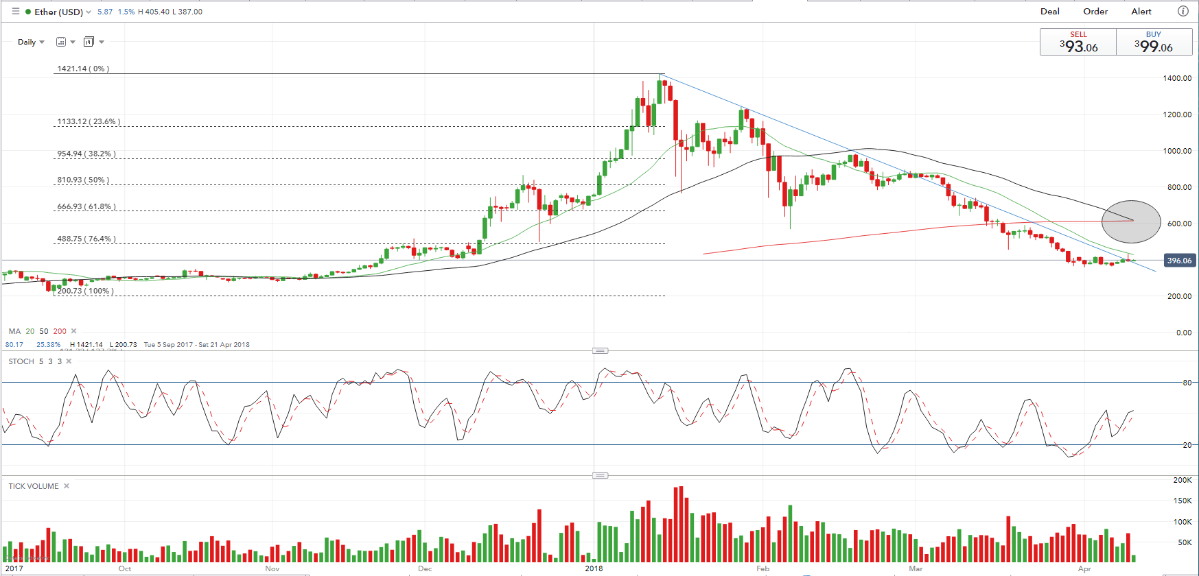Click the TICK VOLUME indicator label
The height and width of the screenshot is (576, 1199).
[34, 486]
